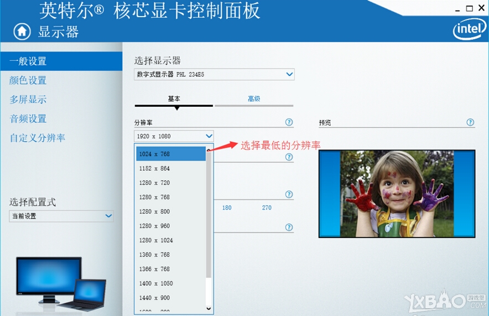Screen dimensions: 489x316
Task: Select resolution 1280 x 960
Action: coord(171,226)
